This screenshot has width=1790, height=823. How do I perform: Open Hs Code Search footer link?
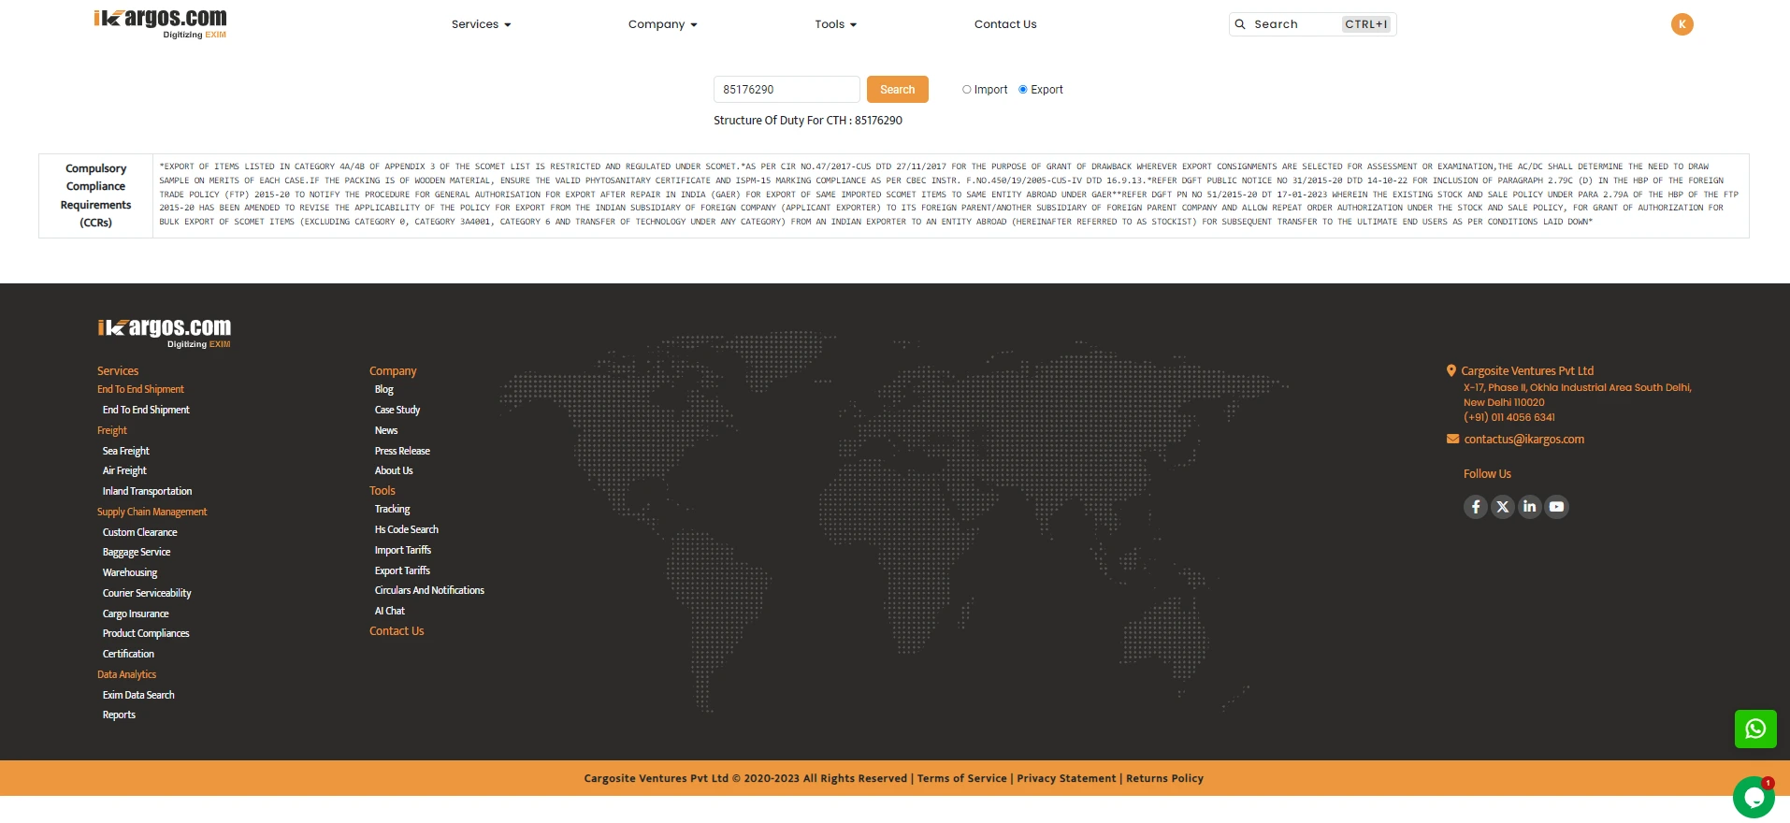pos(406,529)
